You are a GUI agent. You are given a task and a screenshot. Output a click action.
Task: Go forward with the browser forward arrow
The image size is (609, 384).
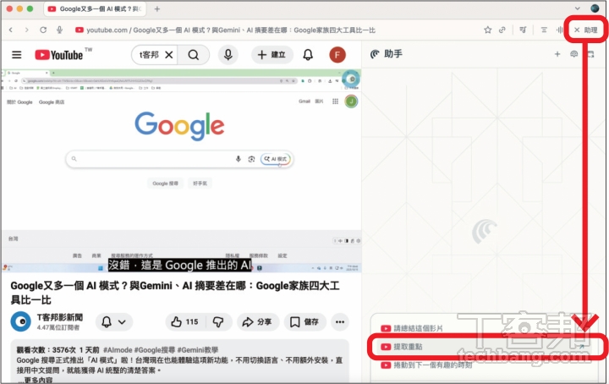(x=26, y=30)
